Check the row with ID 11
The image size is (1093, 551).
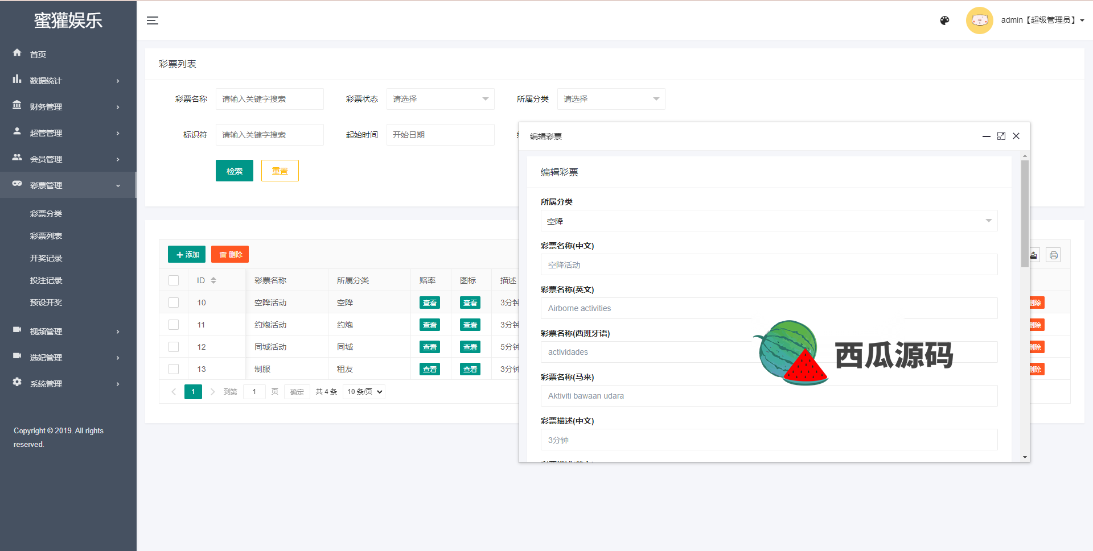[x=174, y=325]
